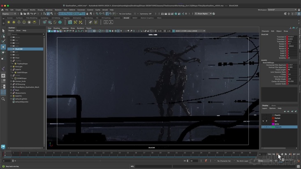Viewport: 301px width, 169px height.
Task: Click the single pane layout icon
Action: click(x=3, y=76)
